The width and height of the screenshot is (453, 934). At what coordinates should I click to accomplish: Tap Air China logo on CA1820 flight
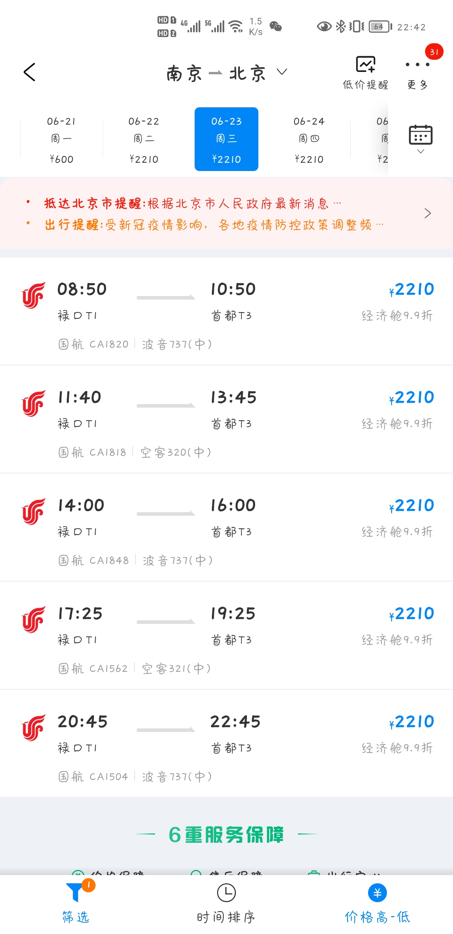[33, 296]
